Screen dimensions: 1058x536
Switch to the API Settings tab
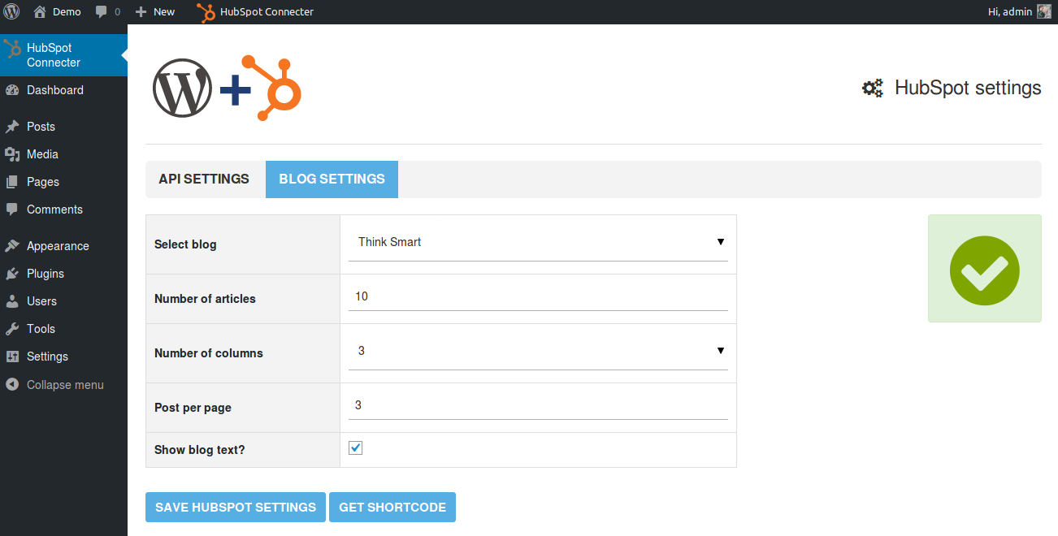(x=204, y=179)
